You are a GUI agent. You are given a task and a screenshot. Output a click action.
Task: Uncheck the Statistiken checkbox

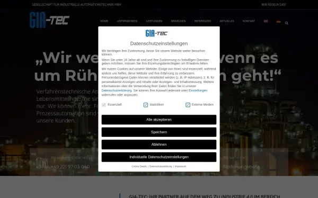tap(146, 105)
